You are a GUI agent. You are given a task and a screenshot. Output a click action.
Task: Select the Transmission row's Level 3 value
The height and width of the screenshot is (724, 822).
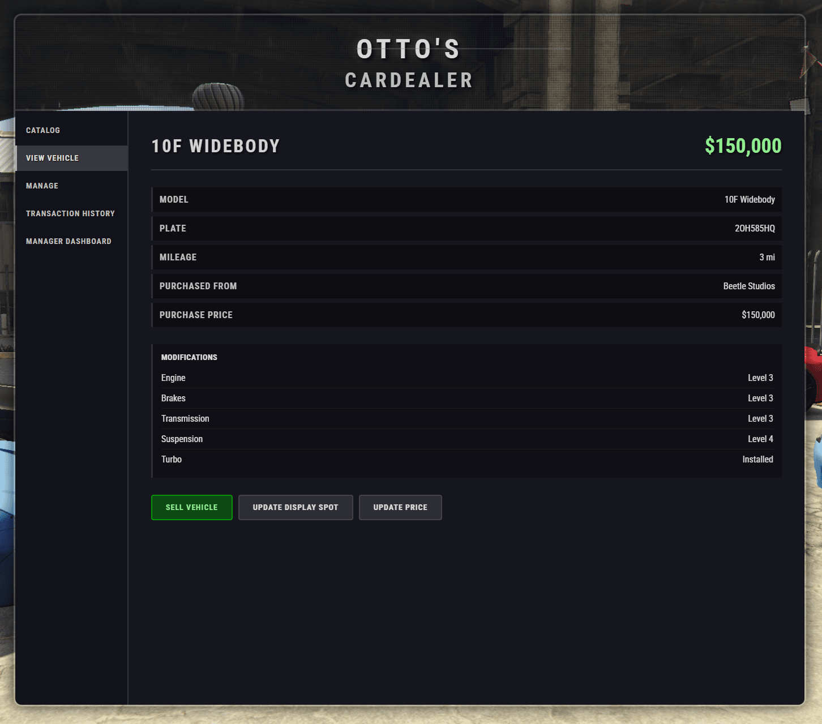click(x=760, y=418)
